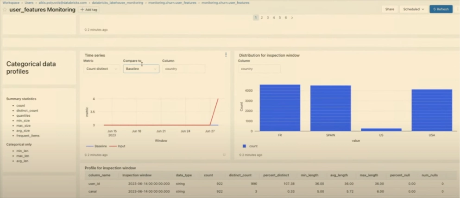Go to pagination page 6
This screenshot has height=198, width=460.
tap(286, 18)
